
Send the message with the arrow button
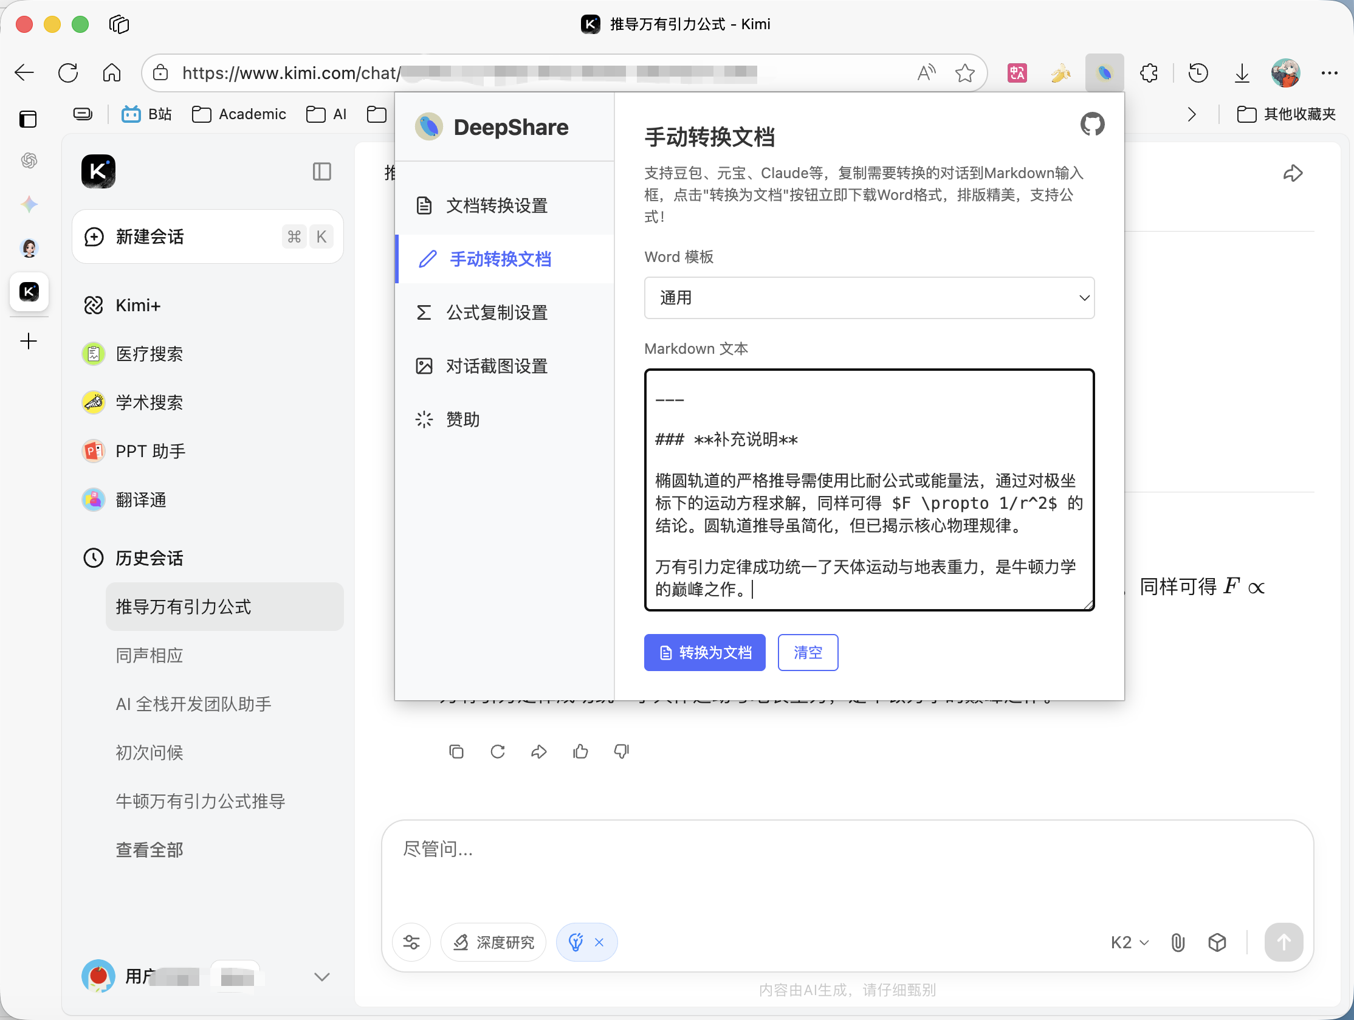pos(1284,943)
